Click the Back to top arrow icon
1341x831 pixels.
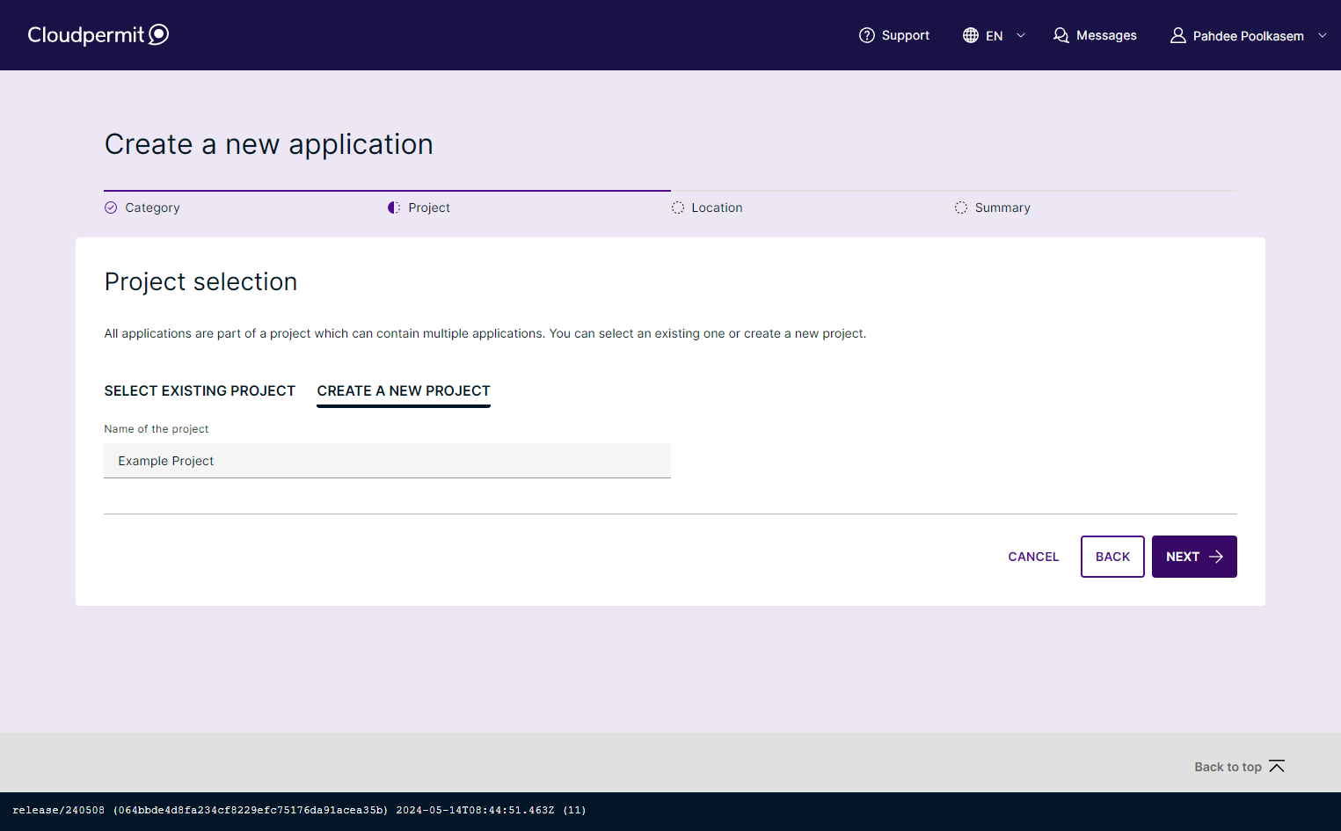1277,766
